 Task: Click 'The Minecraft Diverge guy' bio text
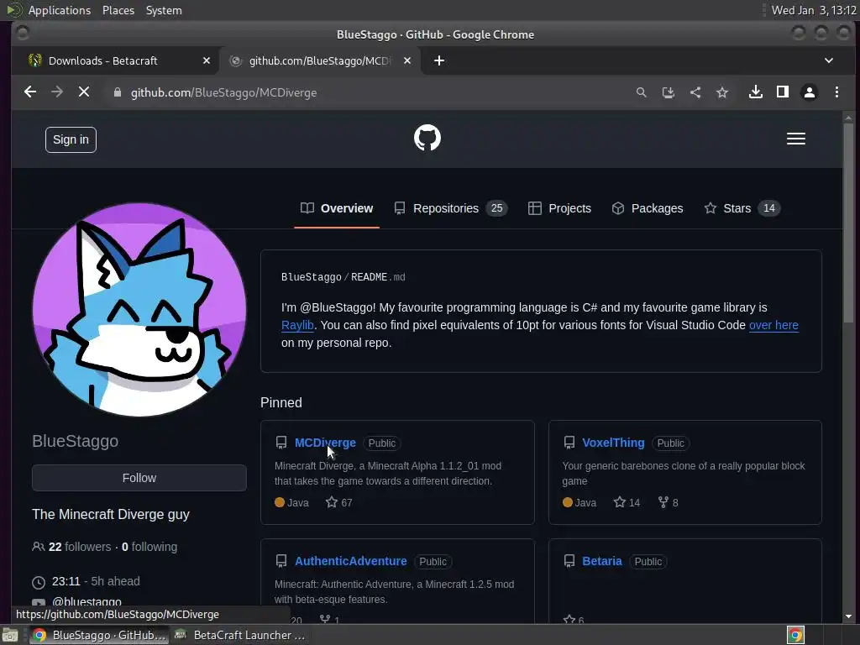click(111, 514)
